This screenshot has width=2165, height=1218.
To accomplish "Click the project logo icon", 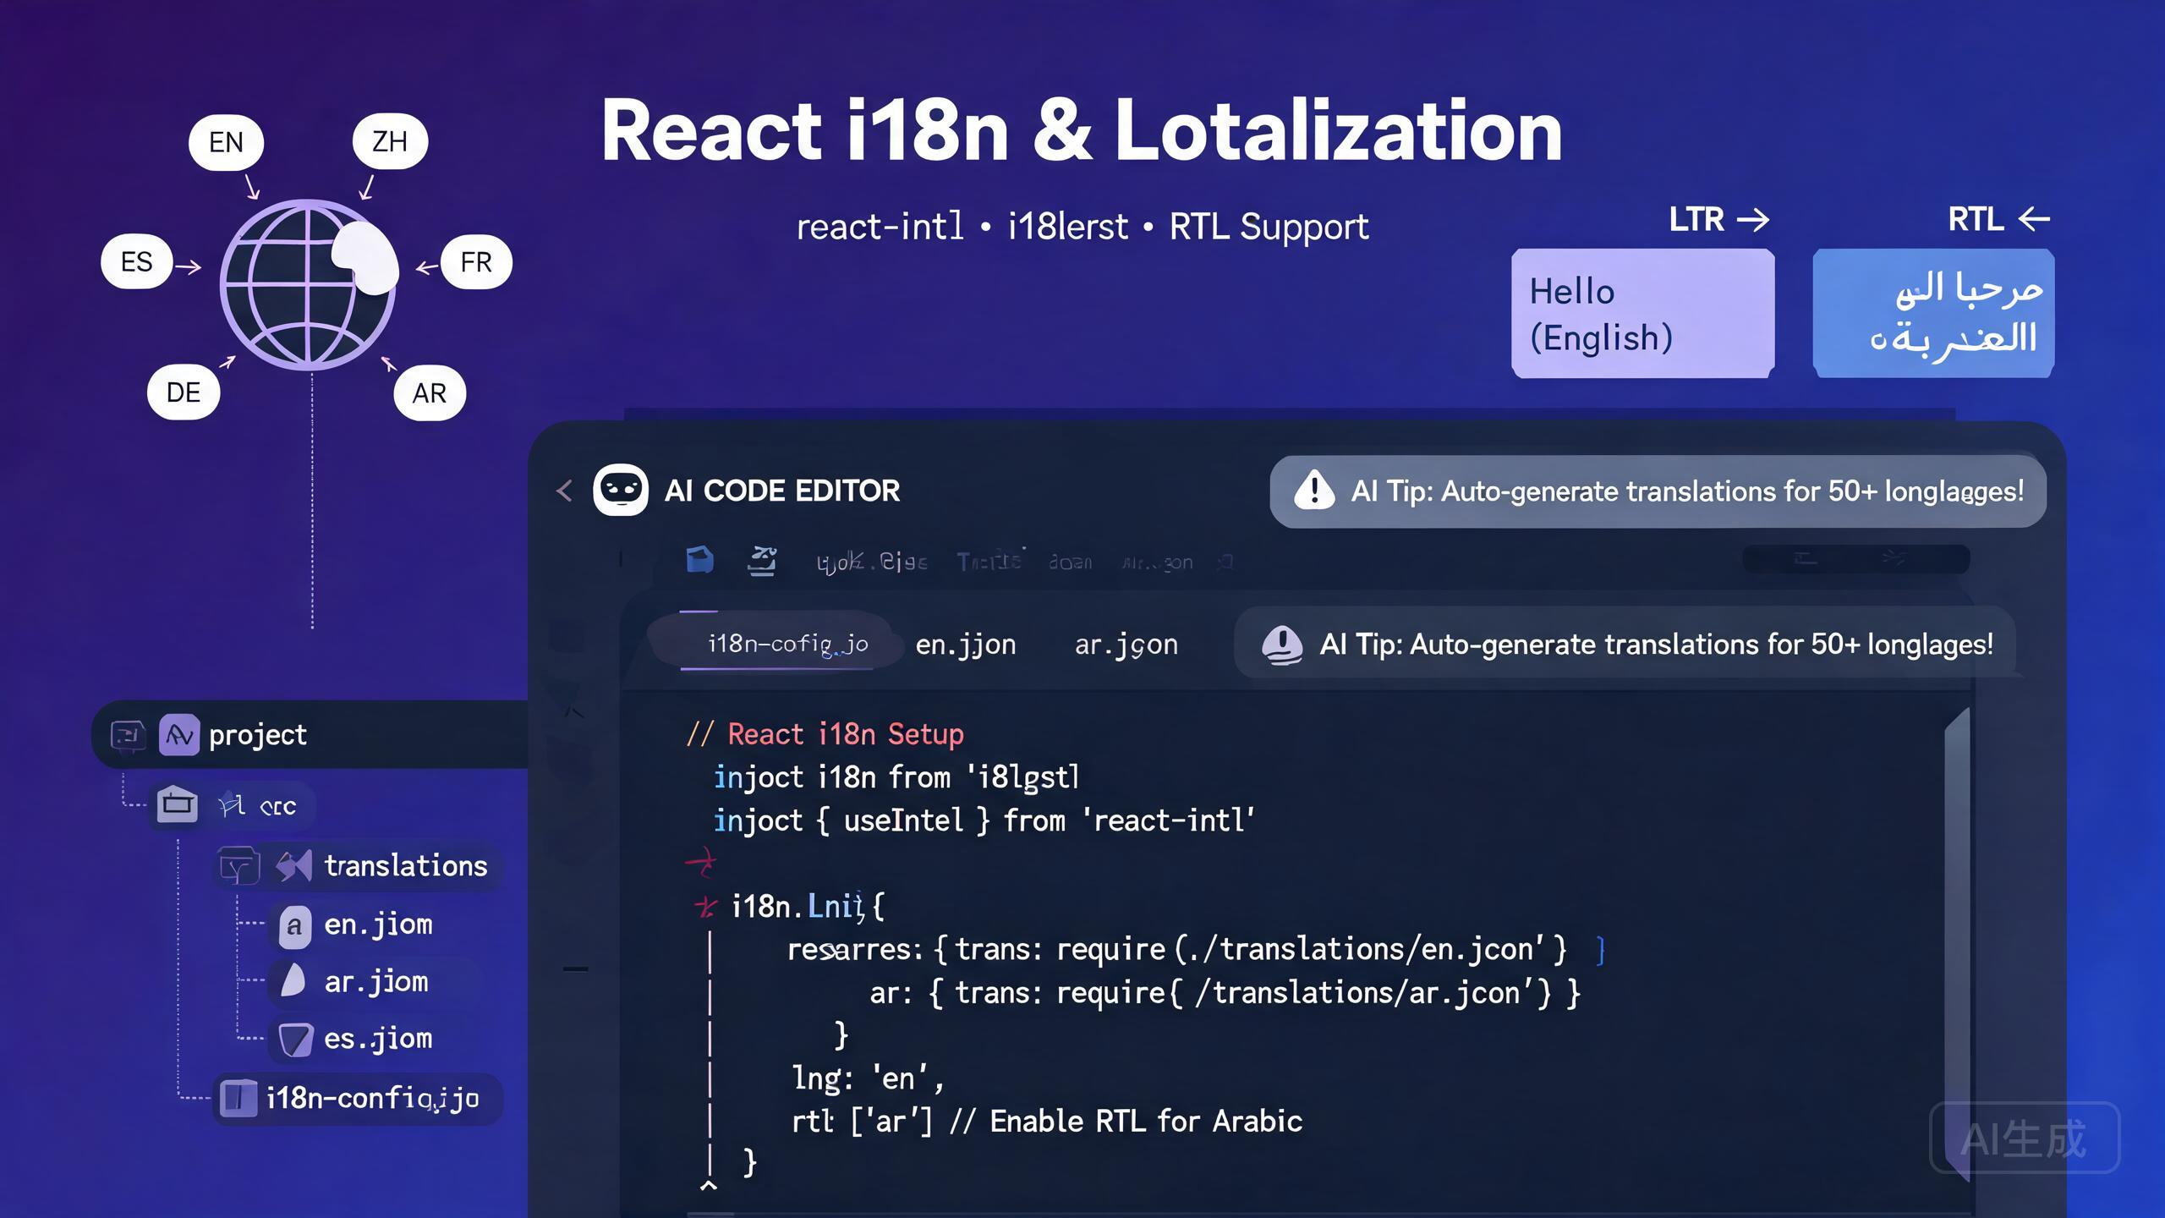I will 179,734.
